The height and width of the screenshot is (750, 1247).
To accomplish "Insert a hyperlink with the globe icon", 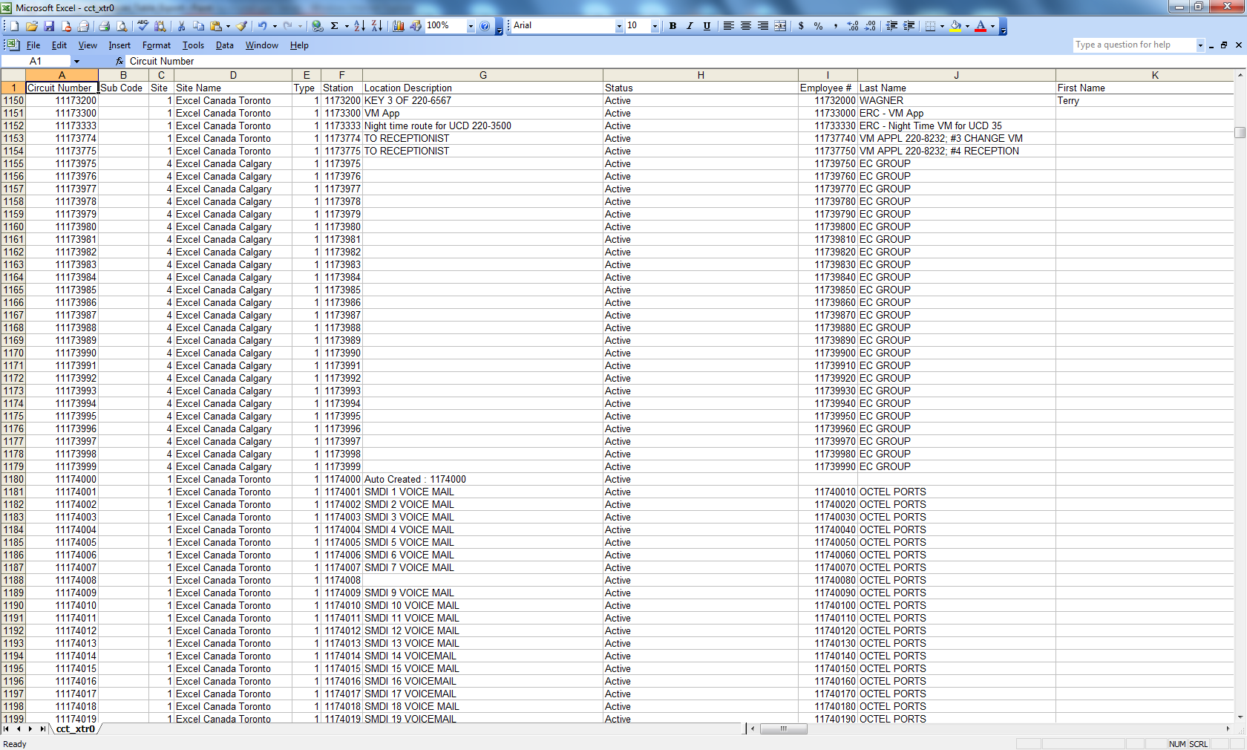I will 318,26.
